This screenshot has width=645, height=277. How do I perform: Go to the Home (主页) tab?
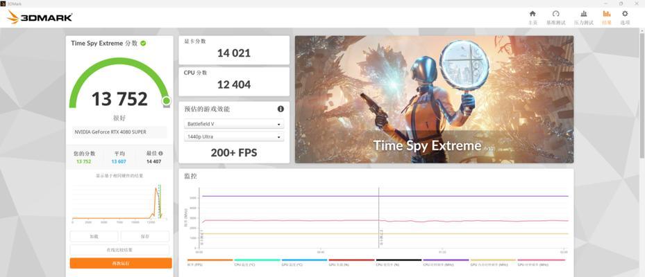tap(533, 17)
